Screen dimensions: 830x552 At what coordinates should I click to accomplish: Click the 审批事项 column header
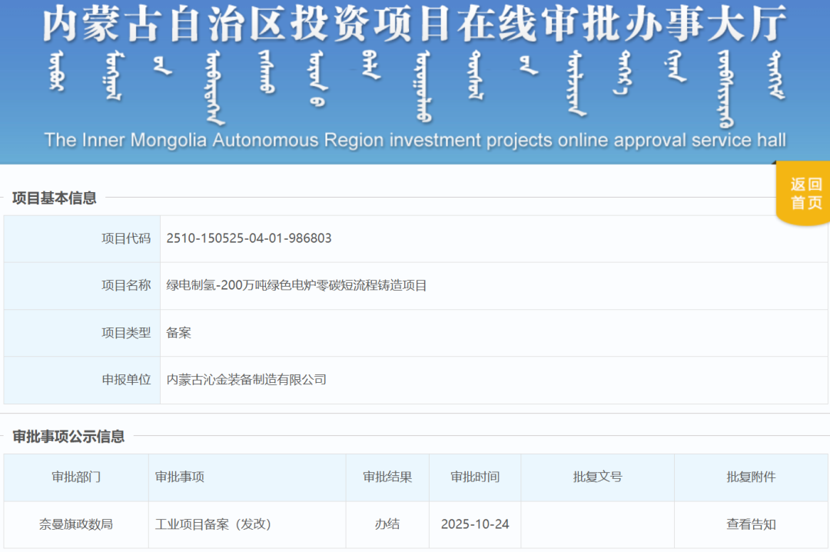[178, 477]
